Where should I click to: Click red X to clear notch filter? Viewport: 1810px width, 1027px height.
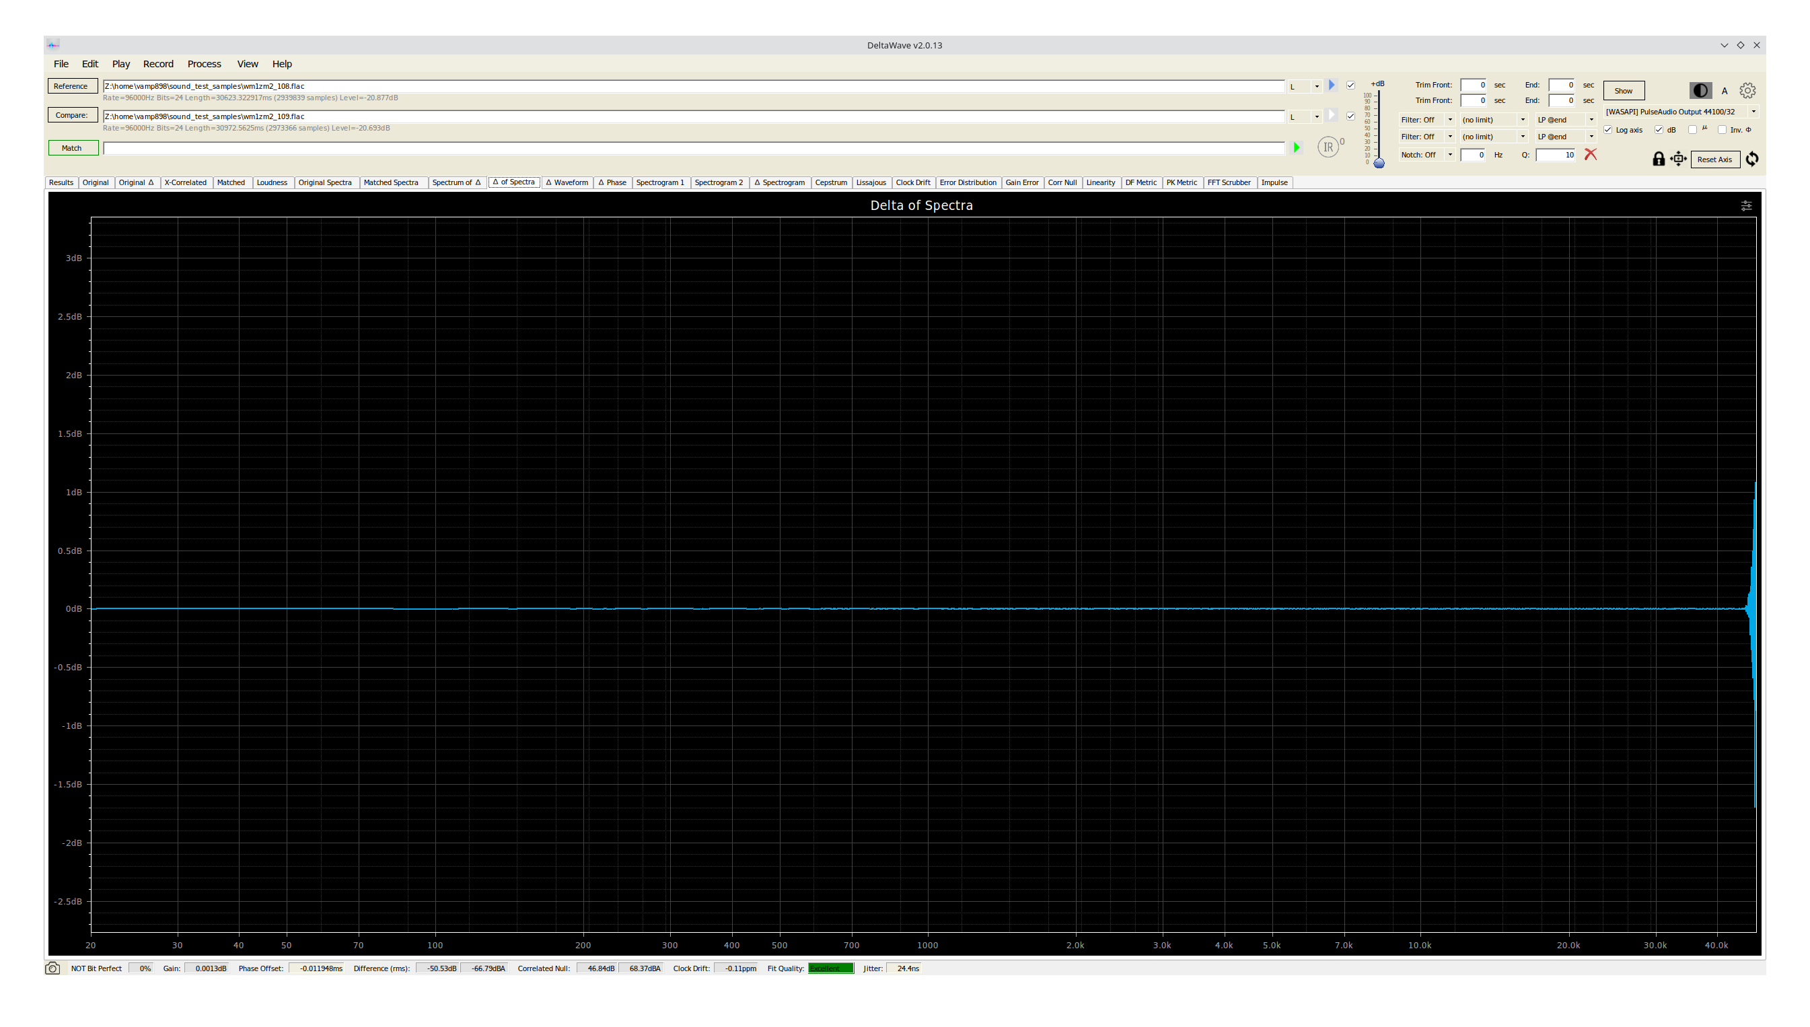pos(1591,155)
